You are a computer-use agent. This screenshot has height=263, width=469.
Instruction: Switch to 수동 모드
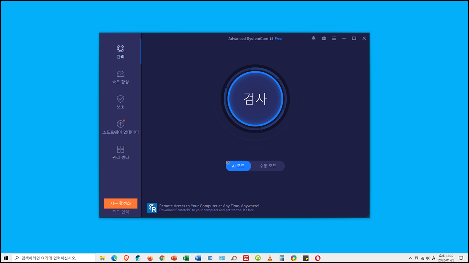pos(268,166)
